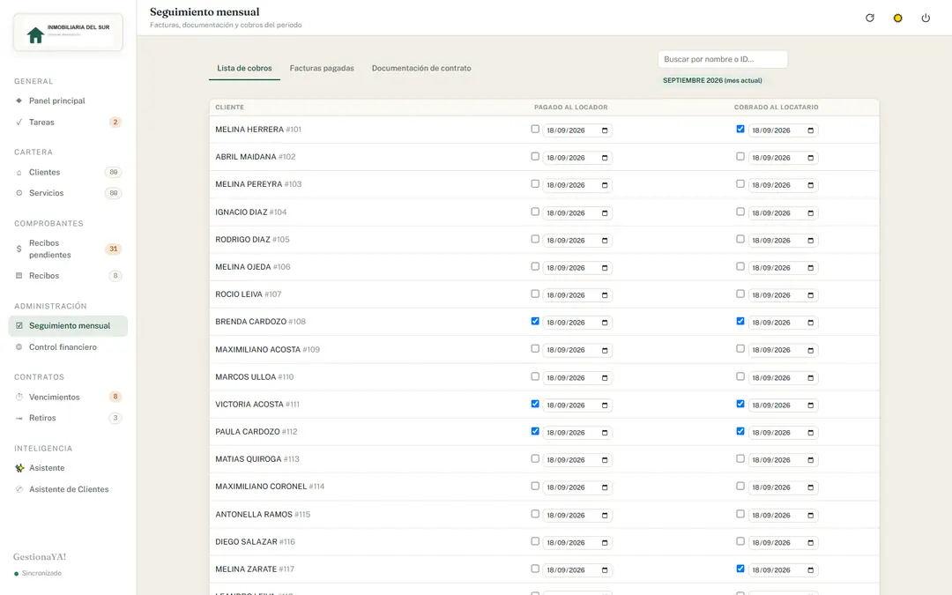Viewport: 952px width, 595px height.
Task: Click the SEPTIEMBRE 2026 month label
Action: [x=712, y=80]
